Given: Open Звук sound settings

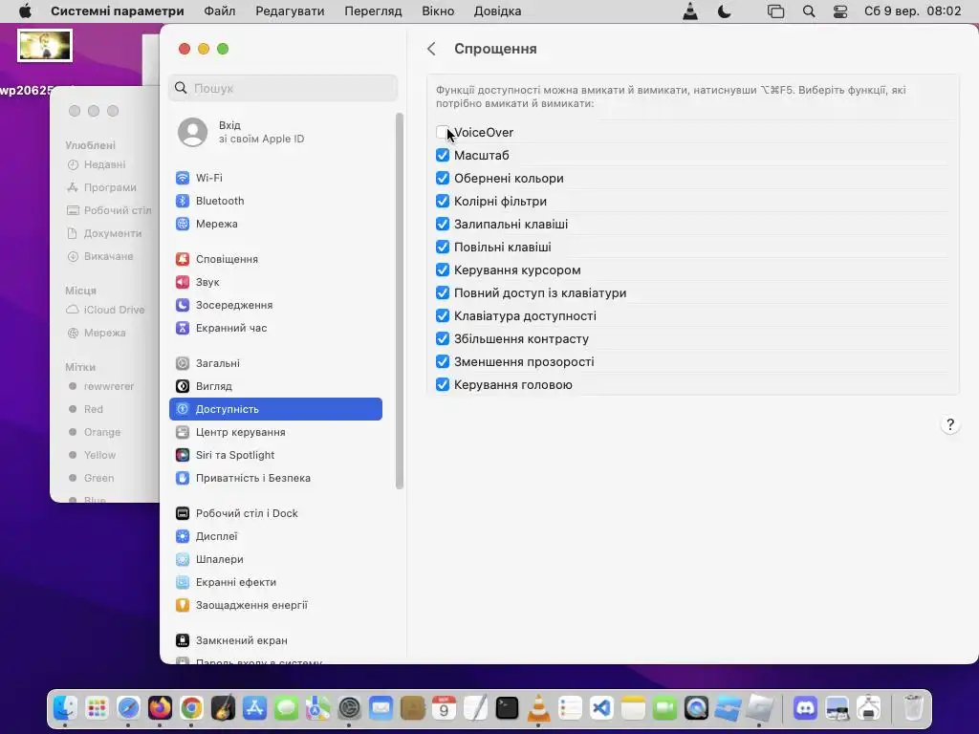Looking at the screenshot, I should click(x=275, y=282).
